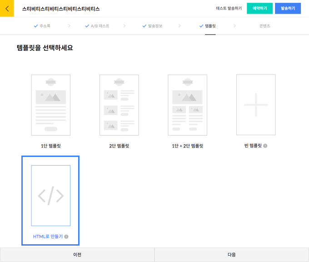This screenshot has height=262, width=309.
Task: Click the blue 발송하기 button
Action: click(288, 8)
